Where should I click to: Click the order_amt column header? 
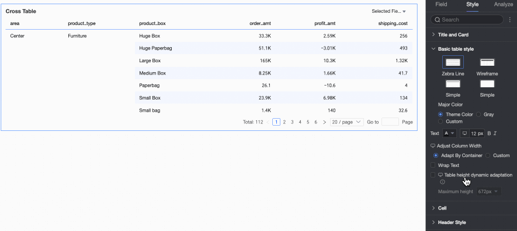pyautogui.click(x=260, y=23)
